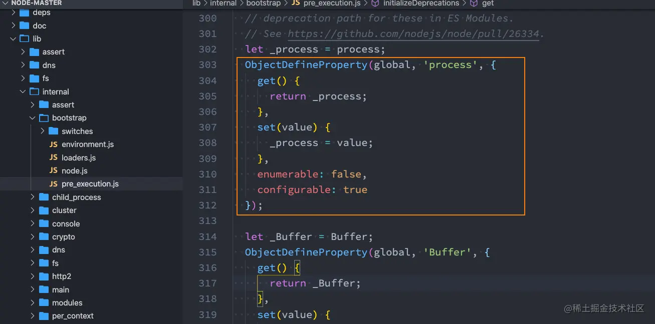
Task: Click the switches folder icon
Action: pos(54,131)
